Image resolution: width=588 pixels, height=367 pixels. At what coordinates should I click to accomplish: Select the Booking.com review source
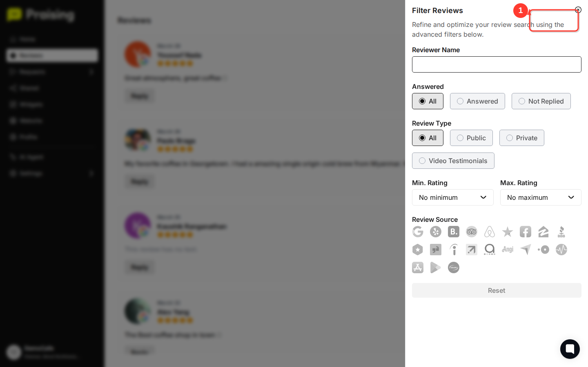453,232
